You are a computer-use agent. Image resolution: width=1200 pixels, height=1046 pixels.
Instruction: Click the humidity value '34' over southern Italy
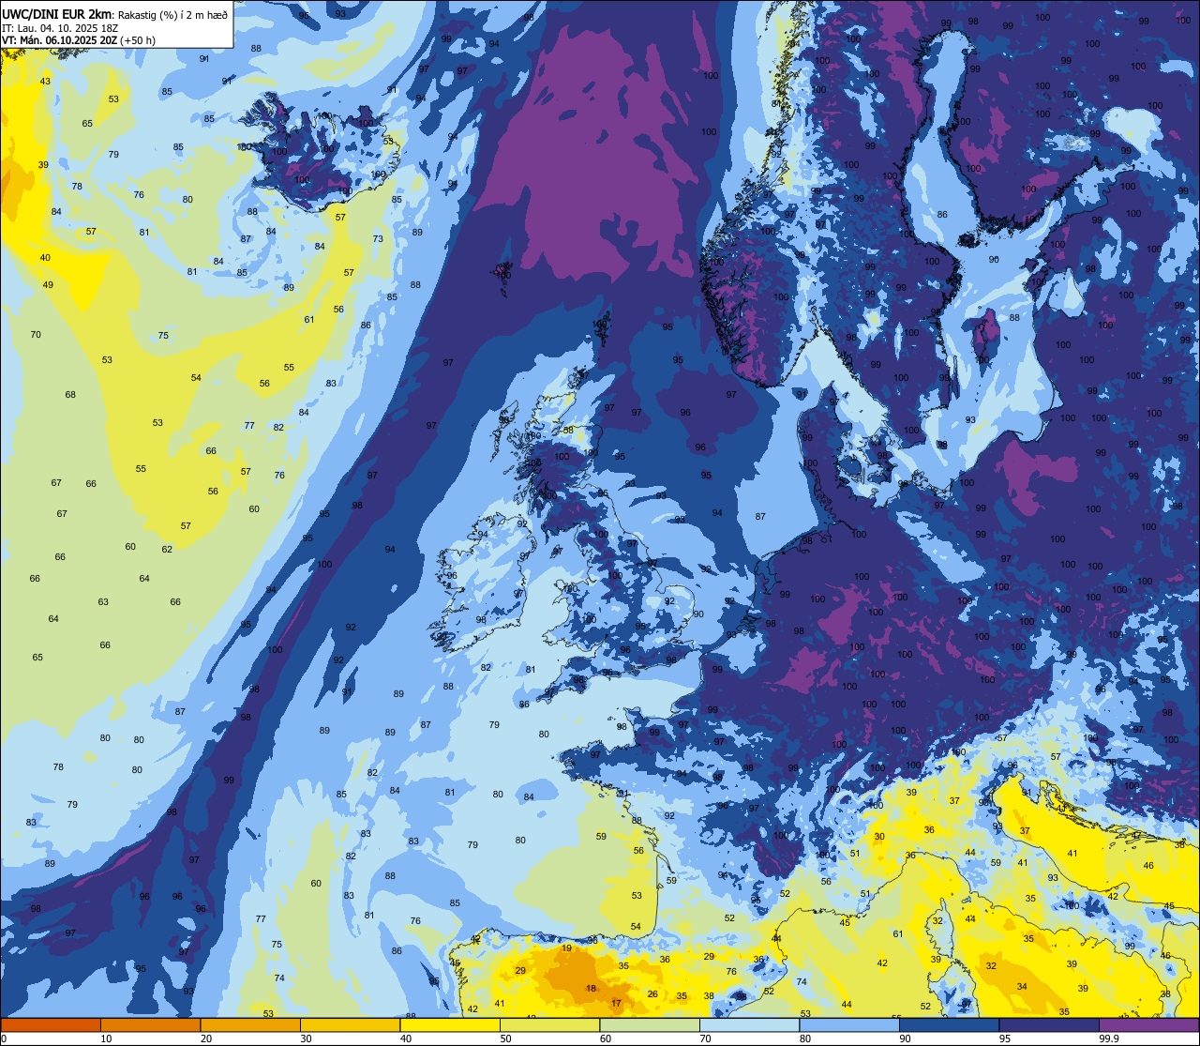(1022, 987)
